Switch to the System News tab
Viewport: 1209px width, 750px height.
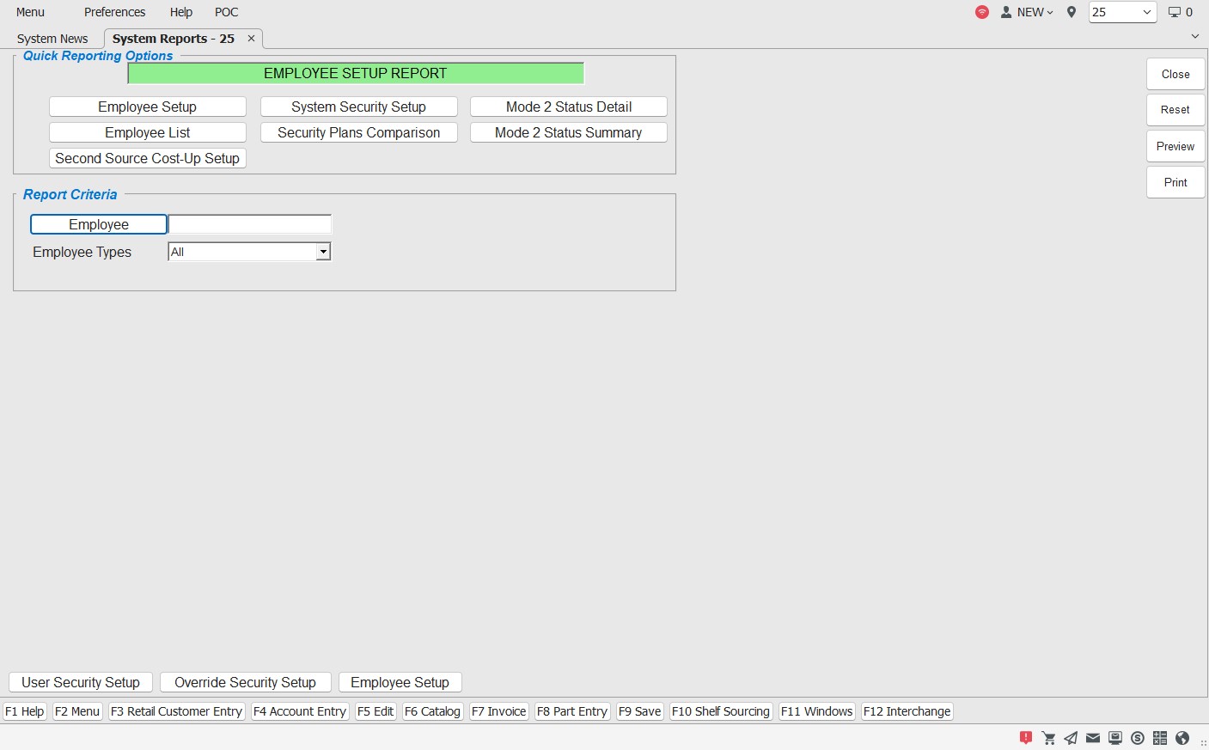point(52,39)
